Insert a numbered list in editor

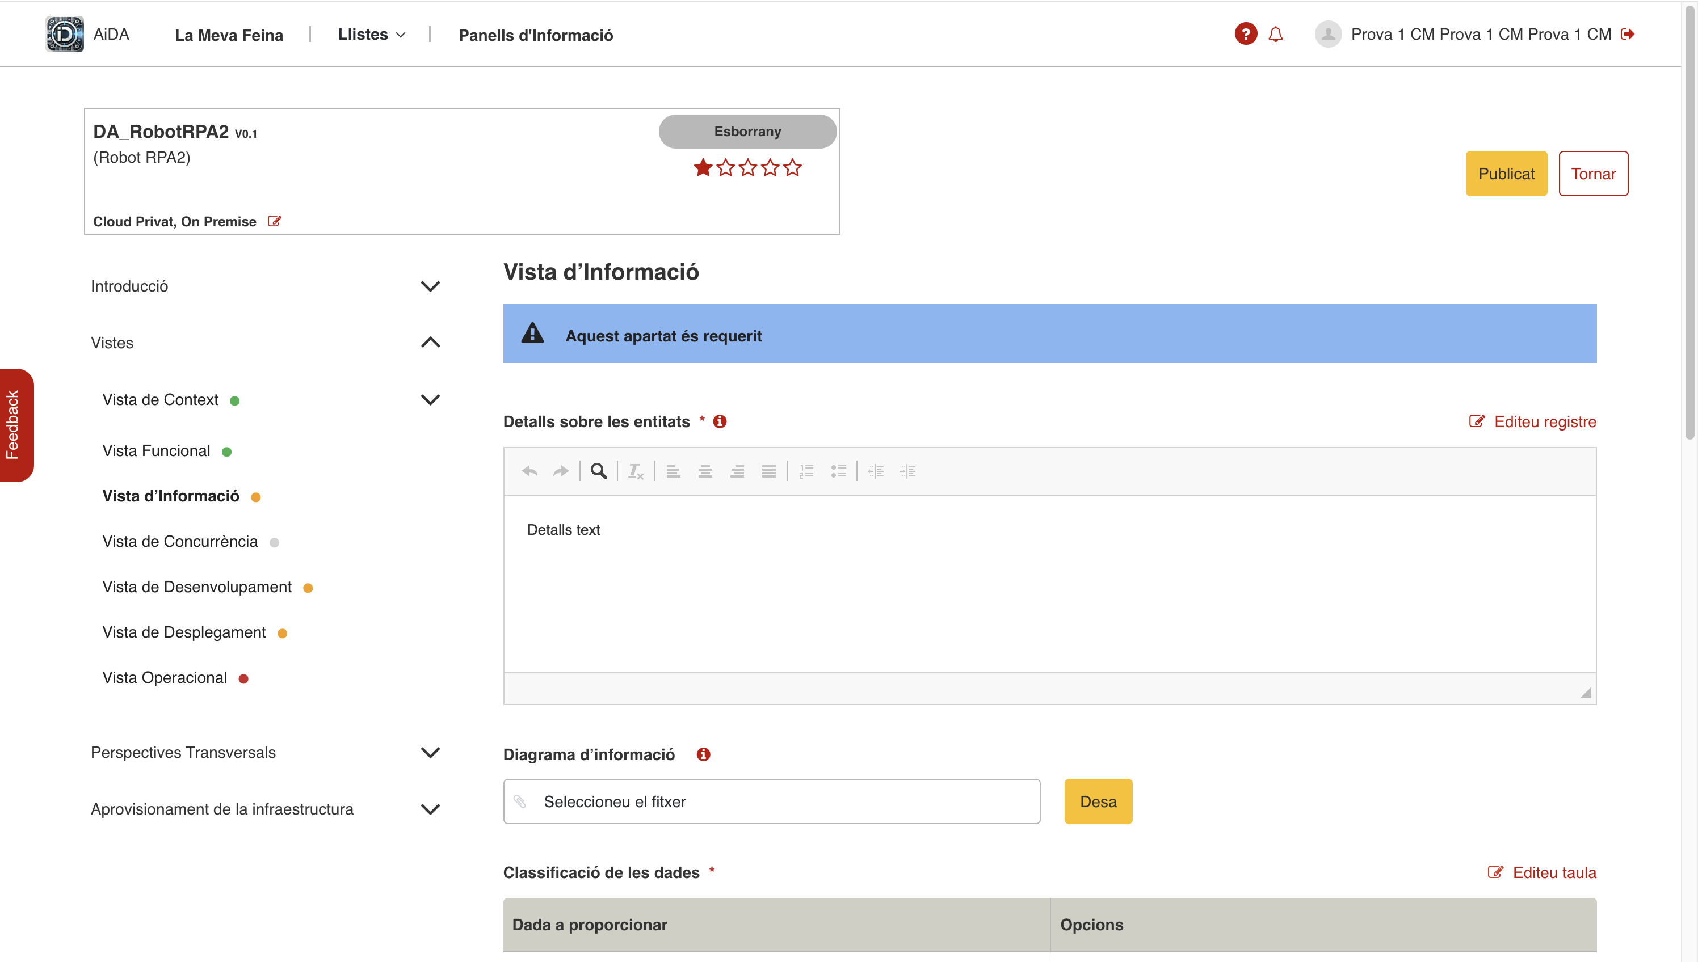click(x=806, y=471)
